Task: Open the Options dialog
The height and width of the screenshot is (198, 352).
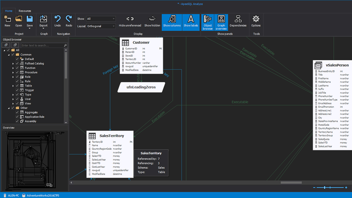Action: pyautogui.click(x=256, y=21)
